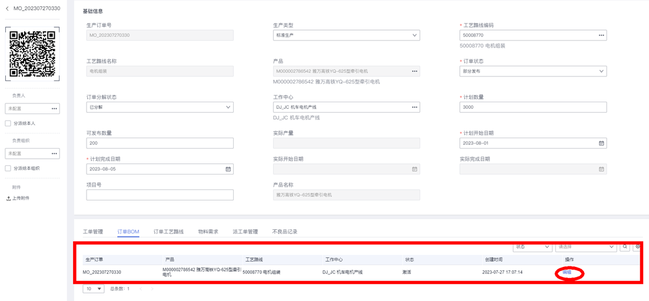Click the empty 项目号 input field
The image size is (649, 301).
pyautogui.click(x=160, y=195)
